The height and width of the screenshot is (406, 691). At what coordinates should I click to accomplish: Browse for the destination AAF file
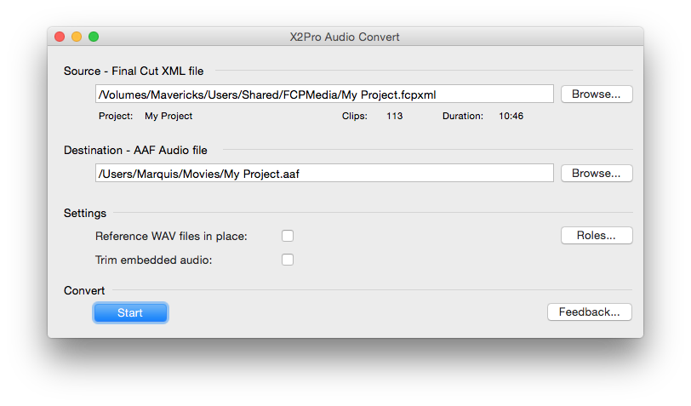pos(597,173)
